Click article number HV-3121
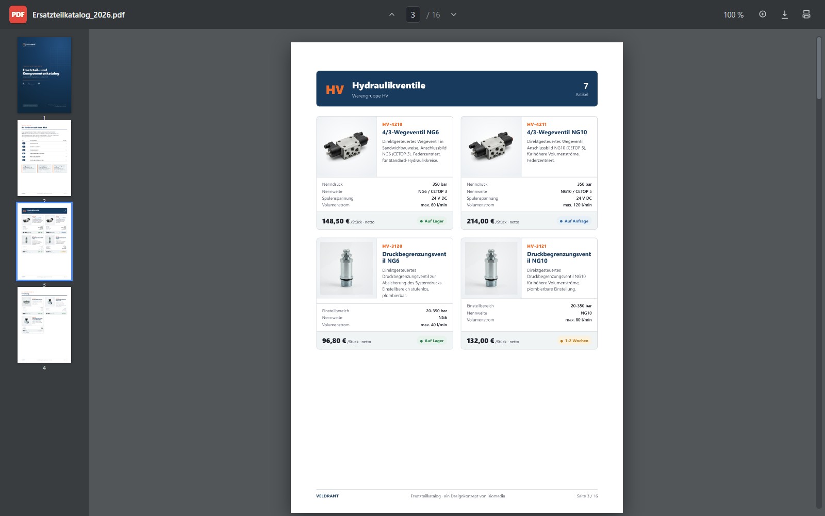This screenshot has width=825, height=516. (x=537, y=246)
